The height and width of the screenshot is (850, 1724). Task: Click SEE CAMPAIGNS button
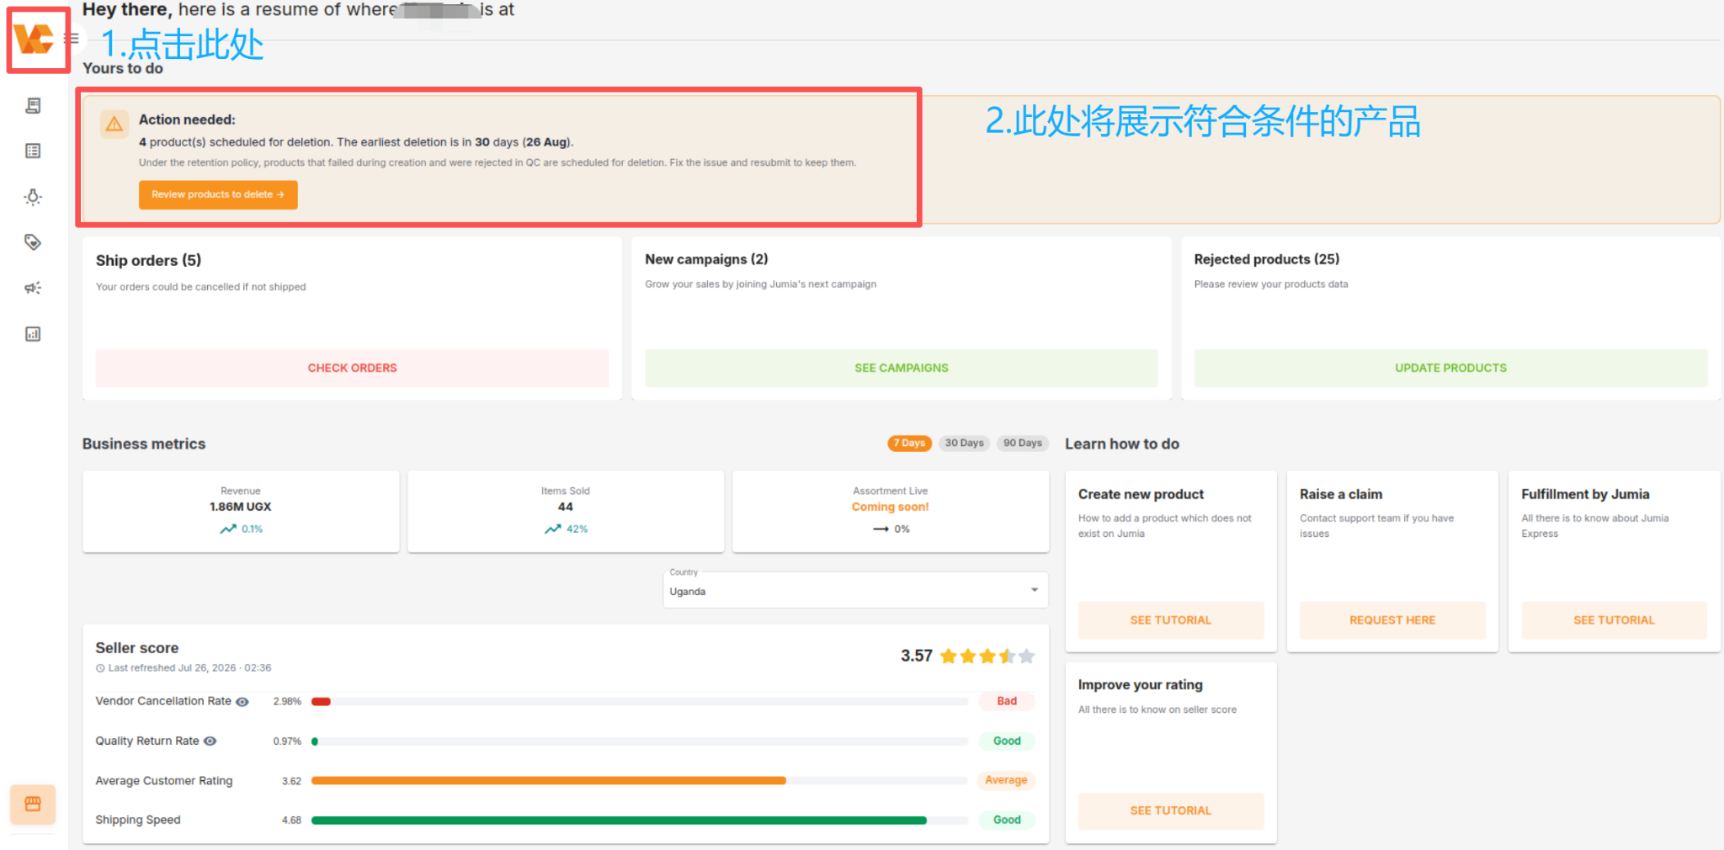pyautogui.click(x=902, y=368)
